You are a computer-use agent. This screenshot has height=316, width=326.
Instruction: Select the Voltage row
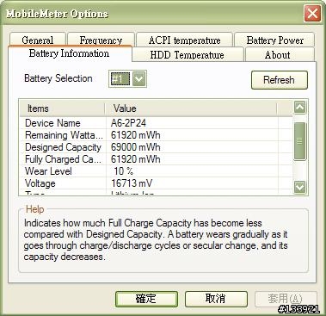157,183
